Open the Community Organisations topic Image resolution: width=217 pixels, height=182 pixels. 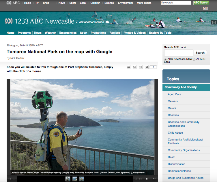[184, 150]
